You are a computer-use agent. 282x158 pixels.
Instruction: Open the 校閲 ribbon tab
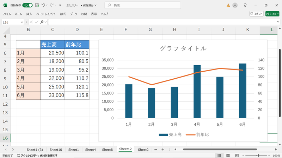(84, 14)
